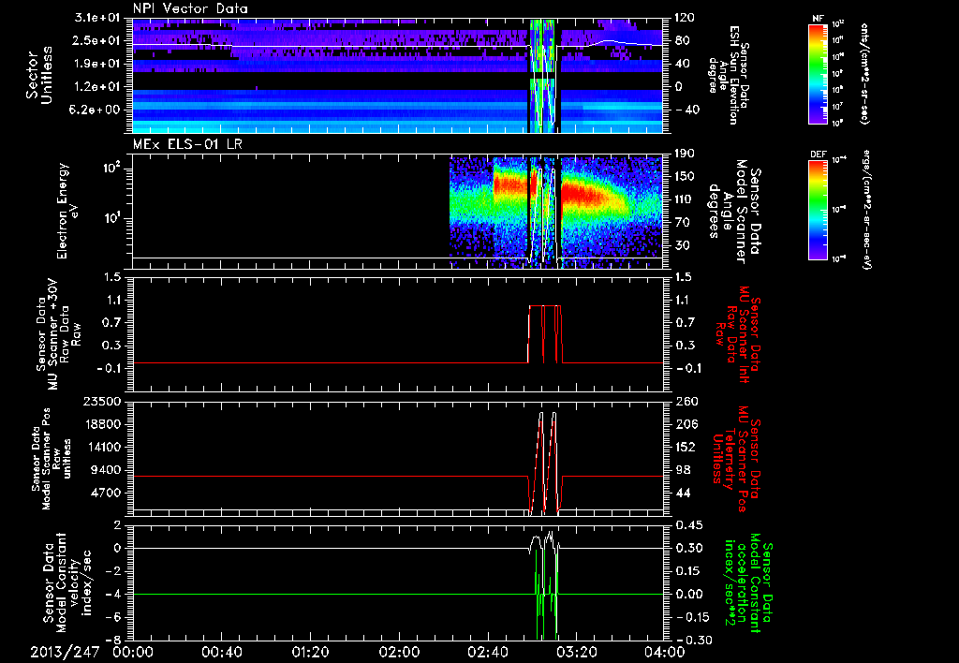Click the red MU Scanner Inh Raw Data label

pyautogui.click(x=737, y=334)
